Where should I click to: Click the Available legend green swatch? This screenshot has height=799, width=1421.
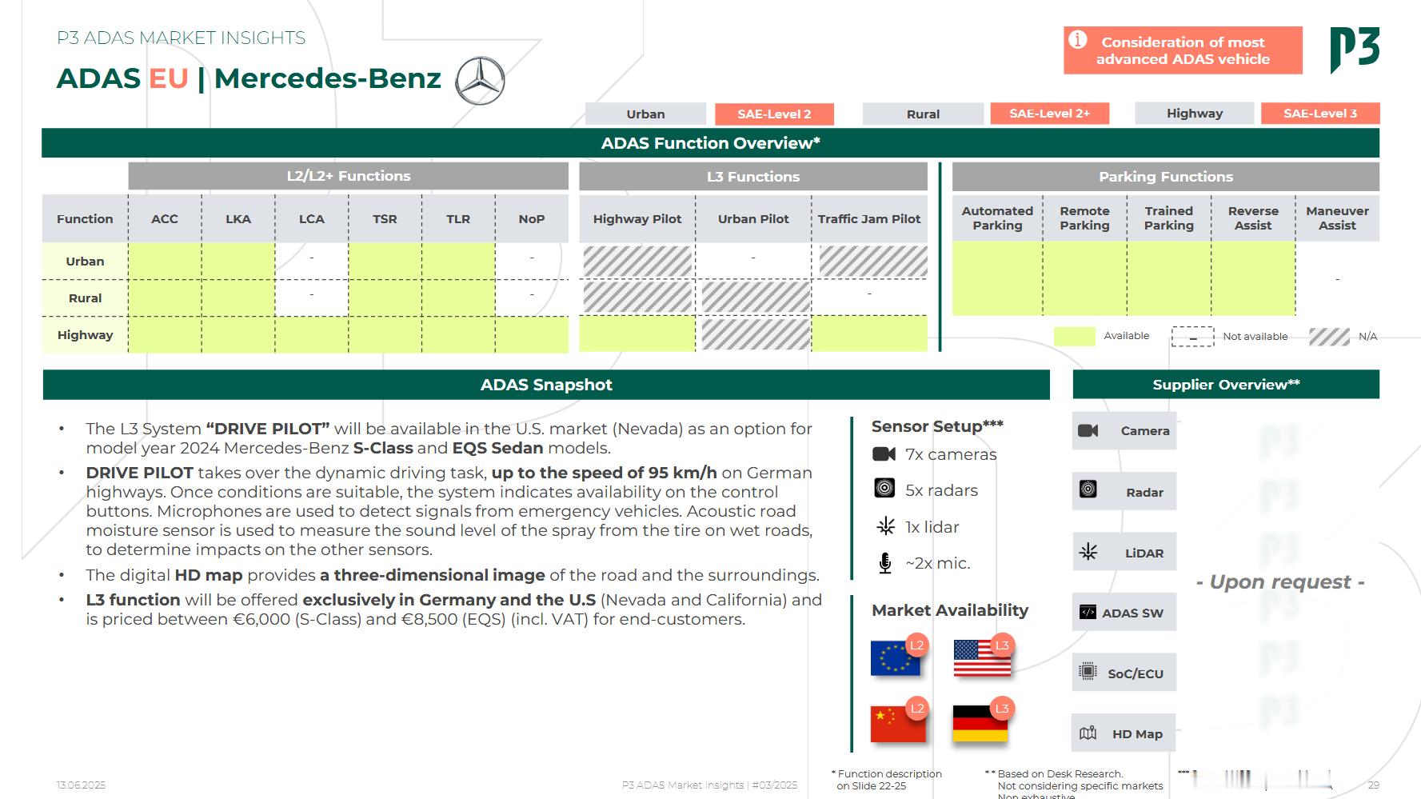1074,336
